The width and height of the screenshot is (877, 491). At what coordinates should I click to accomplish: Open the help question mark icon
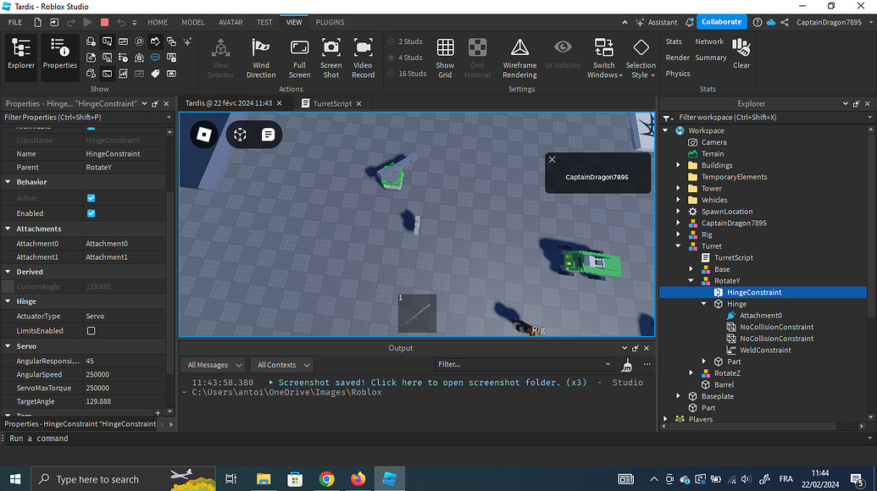758,22
